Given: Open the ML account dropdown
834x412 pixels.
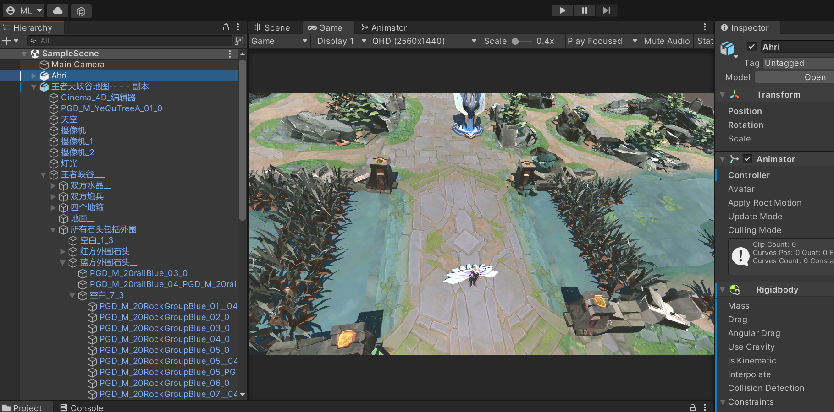Looking at the screenshot, I should (24, 11).
